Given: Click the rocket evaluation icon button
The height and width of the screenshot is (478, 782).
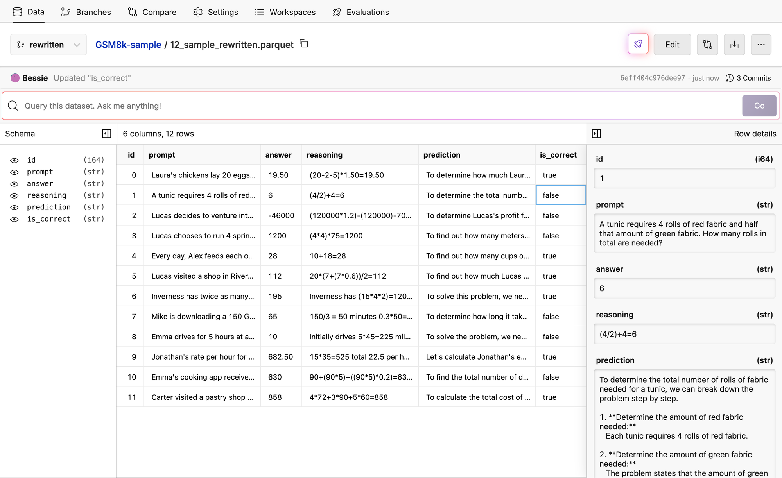Looking at the screenshot, I should point(638,44).
